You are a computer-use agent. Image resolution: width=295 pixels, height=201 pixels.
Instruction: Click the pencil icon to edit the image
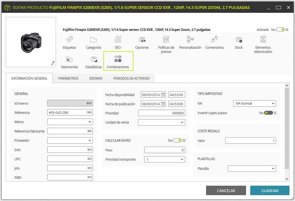point(53,63)
